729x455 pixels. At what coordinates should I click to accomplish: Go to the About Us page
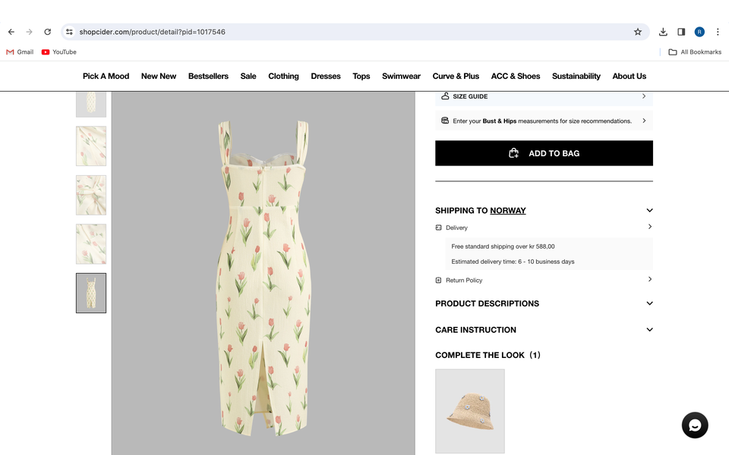coord(629,76)
